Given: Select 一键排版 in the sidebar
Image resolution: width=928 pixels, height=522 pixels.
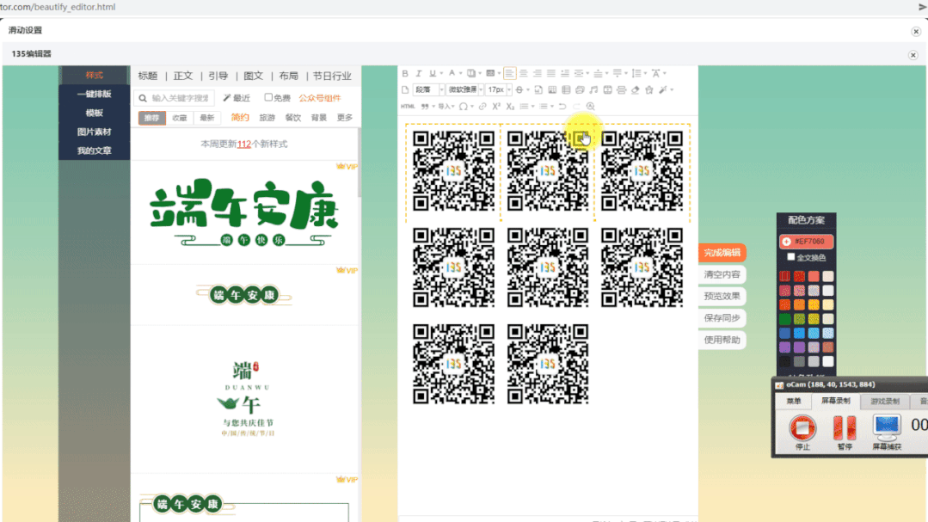Looking at the screenshot, I should pos(94,94).
